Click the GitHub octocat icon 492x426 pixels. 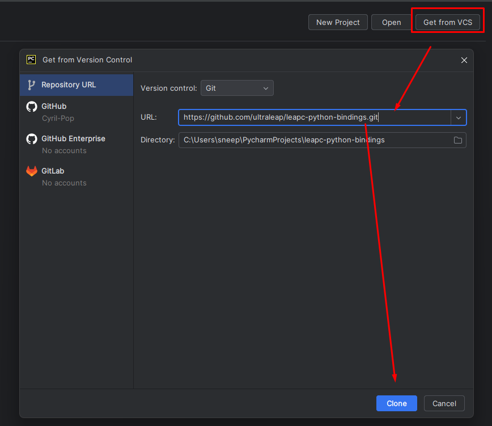[x=32, y=107]
